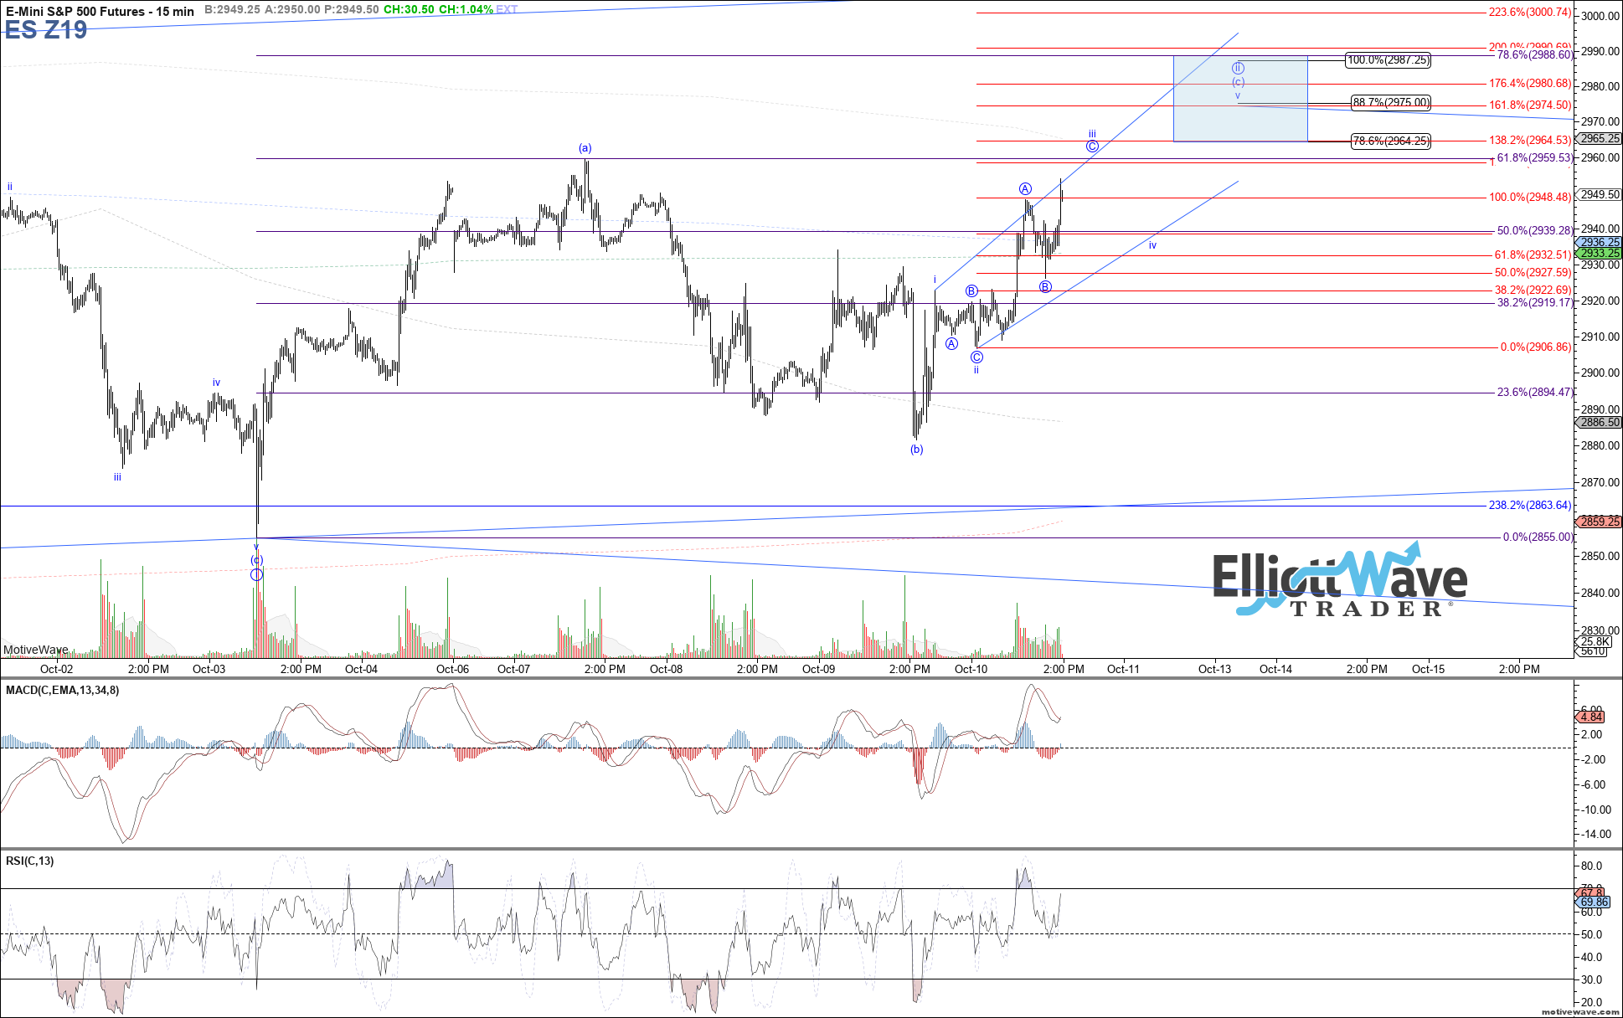Select the 176.4%(2980.68) extension label
The width and height of the screenshot is (1623, 1018).
click(x=1530, y=84)
